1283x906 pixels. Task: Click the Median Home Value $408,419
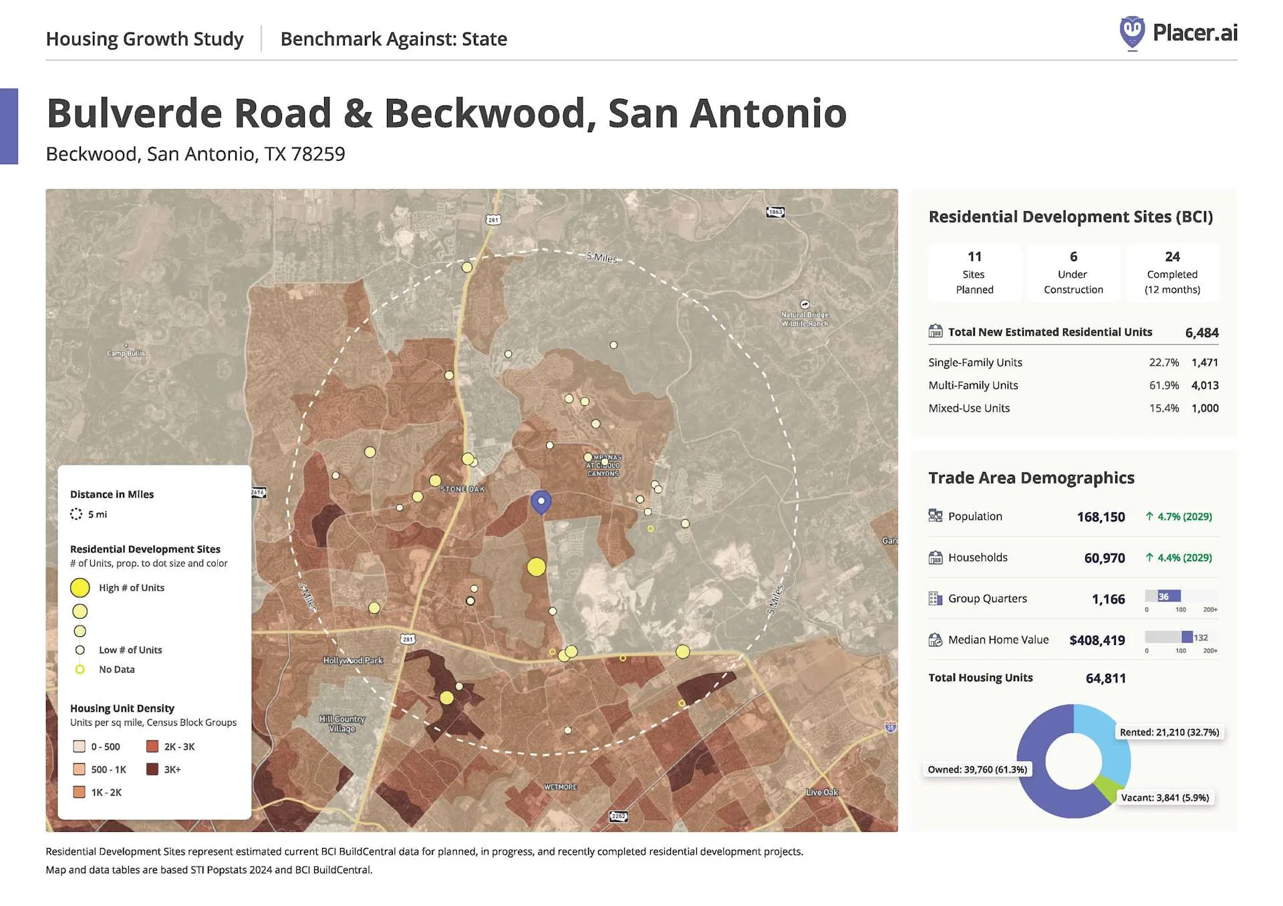(1097, 640)
